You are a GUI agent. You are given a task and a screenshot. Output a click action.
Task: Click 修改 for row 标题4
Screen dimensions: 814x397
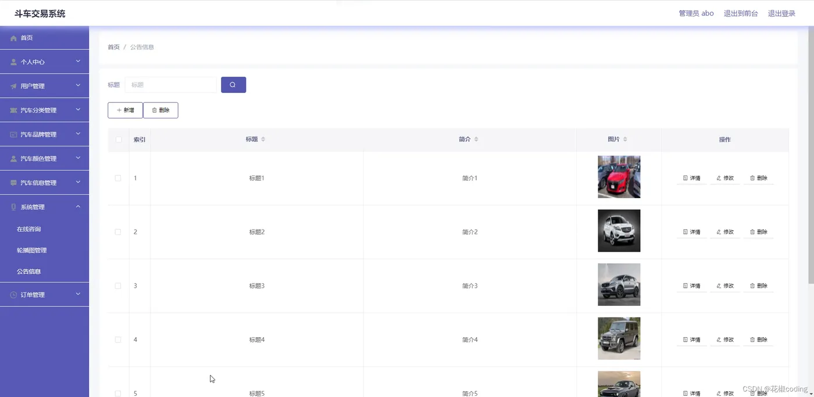coord(725,340)
